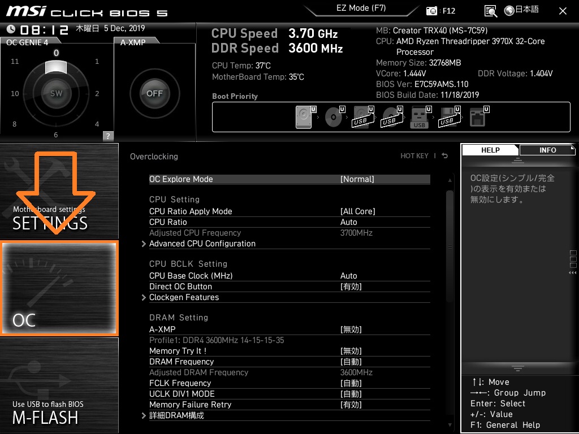This screenshot has height=434, width=579.
Task: Toggle the A-XMP OFF button
Action: pos(154,93)
